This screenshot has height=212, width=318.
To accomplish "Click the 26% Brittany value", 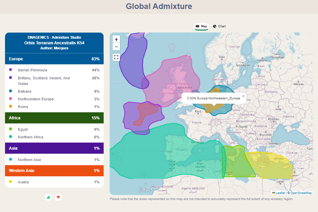I will 96,78.
